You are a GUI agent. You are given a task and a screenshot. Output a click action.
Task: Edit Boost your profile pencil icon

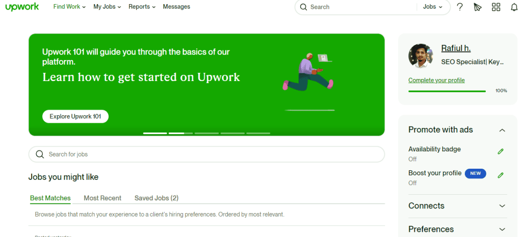point(501,175)
